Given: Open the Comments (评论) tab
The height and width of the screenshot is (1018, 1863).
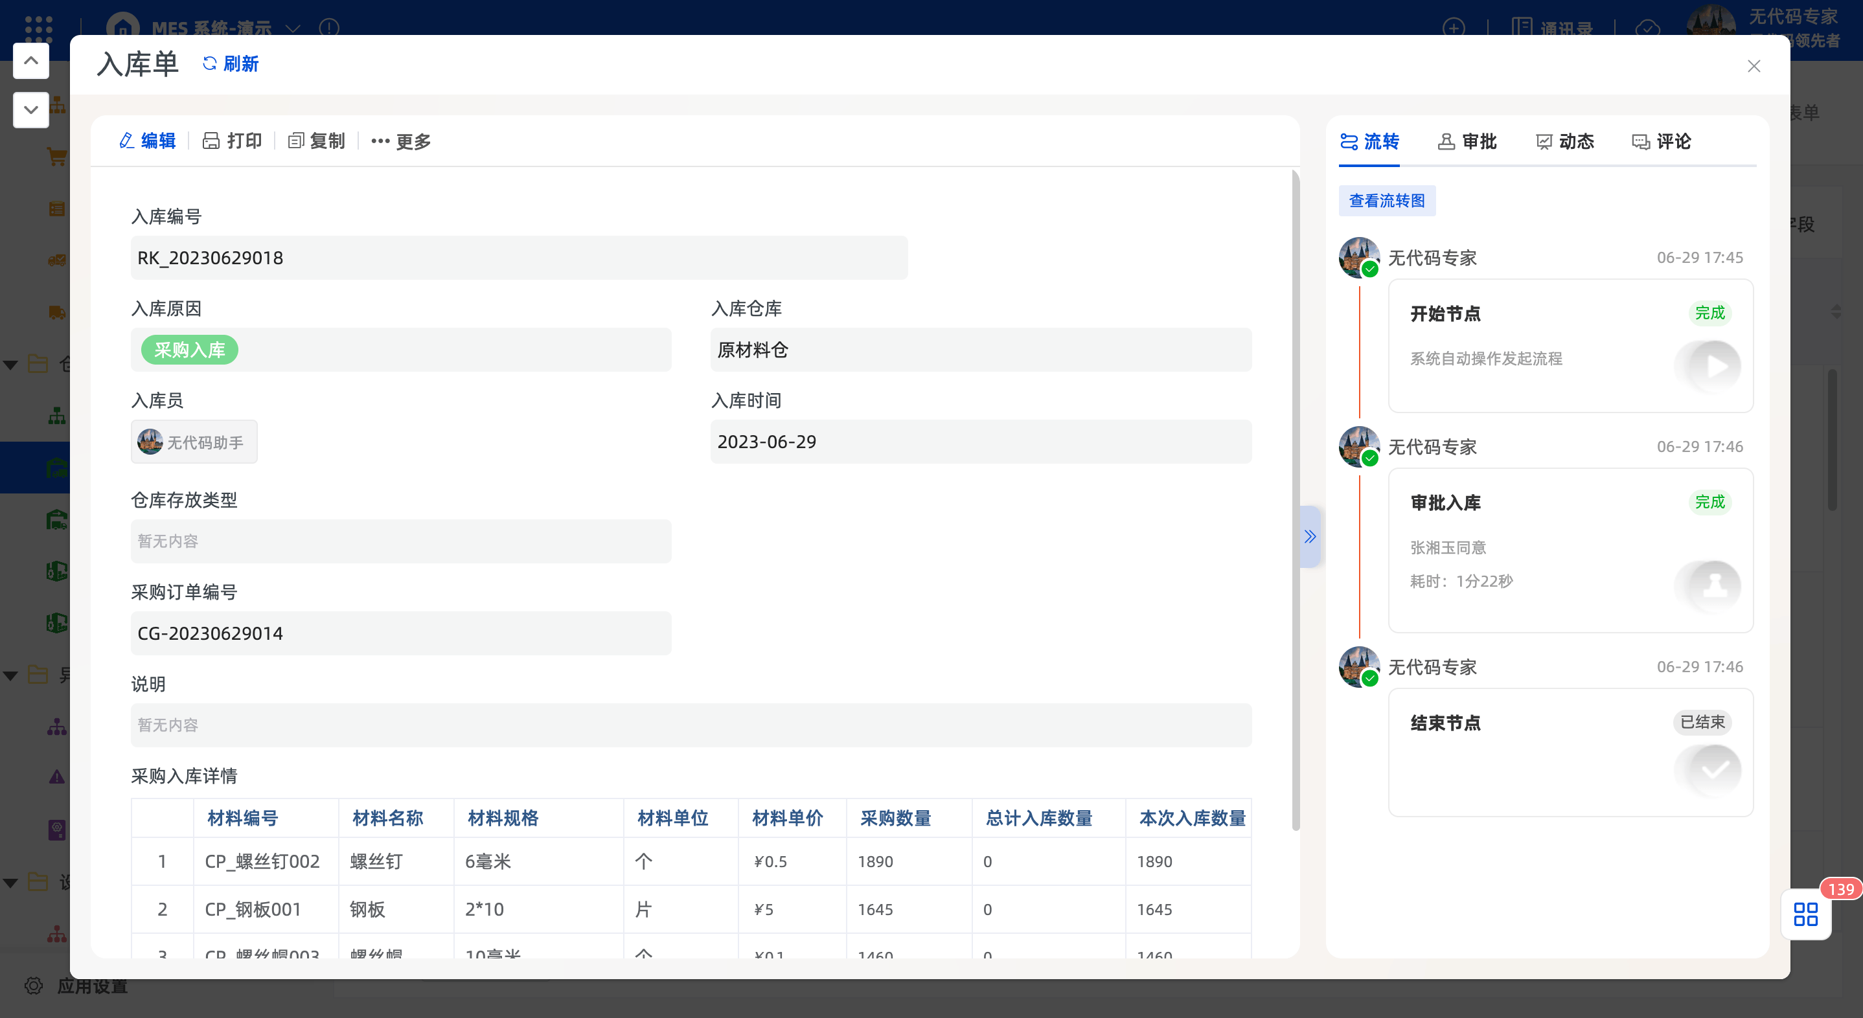Looking at the screenshot, I should 1662,141.
